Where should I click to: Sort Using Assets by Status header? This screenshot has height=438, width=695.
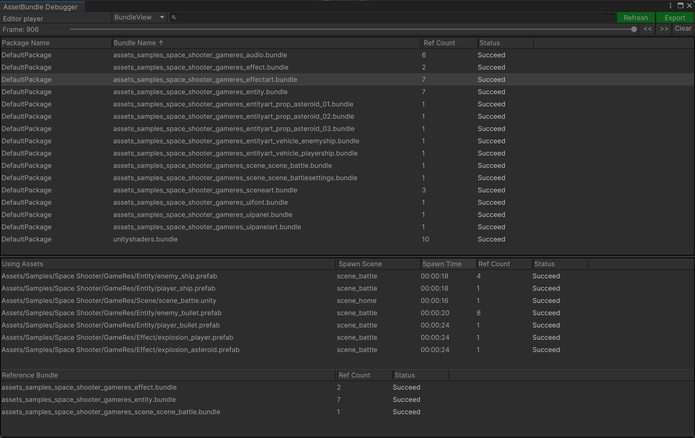560,264
